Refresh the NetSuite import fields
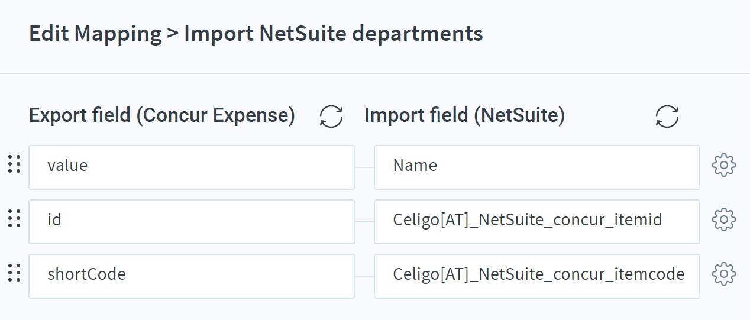 667,116
